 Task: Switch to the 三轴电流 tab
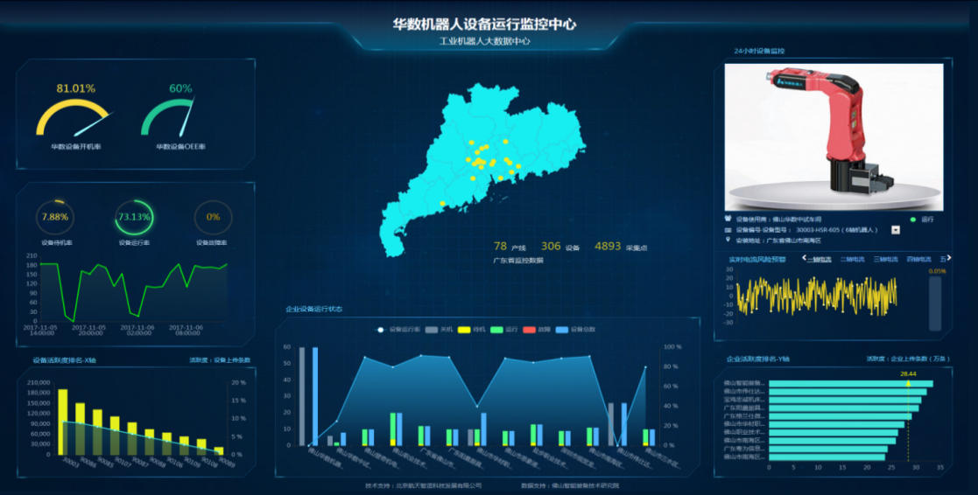coord(885,259)
